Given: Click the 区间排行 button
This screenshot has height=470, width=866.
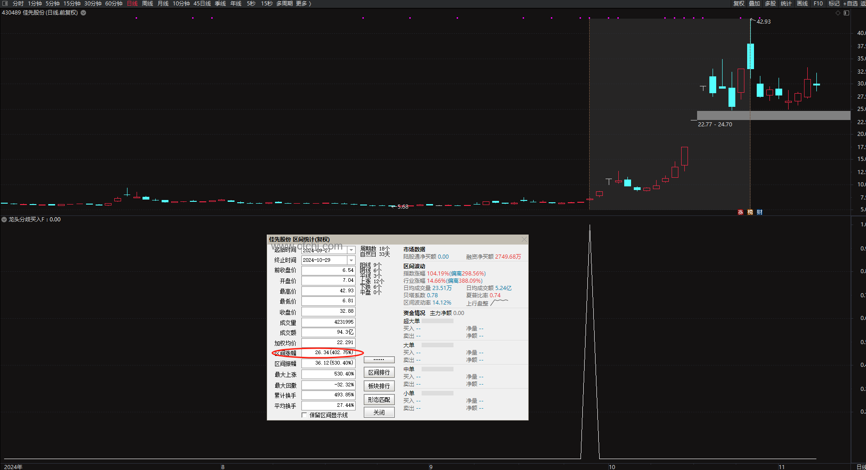Looking at the screenshot, I should [379, 372].
